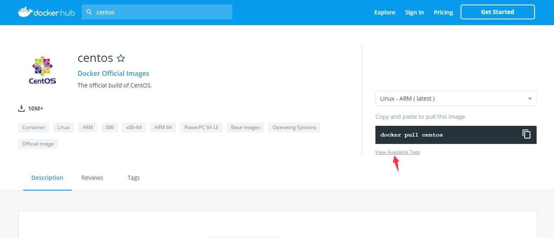Click the 10M+ downloads text
The height and width of the screenshot is (238, 554).
(x=36, y=108)
